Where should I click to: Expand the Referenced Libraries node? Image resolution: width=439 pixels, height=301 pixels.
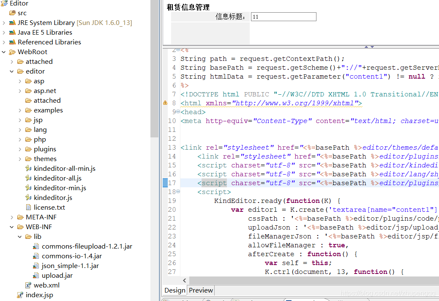(x=4, y=42)
